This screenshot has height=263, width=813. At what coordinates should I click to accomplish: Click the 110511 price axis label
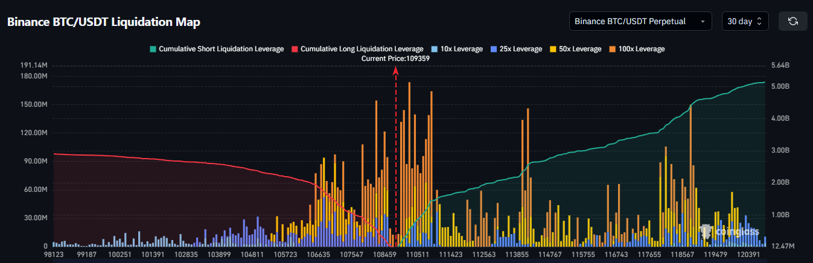click(417, 255)
